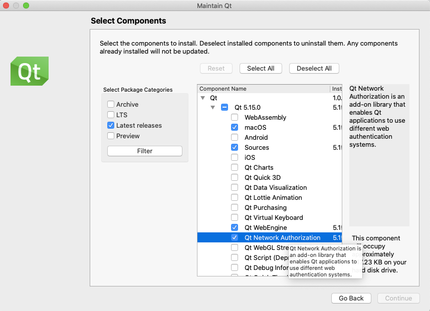
Task: Uncheck the macOS component
Action: [235, 127]
